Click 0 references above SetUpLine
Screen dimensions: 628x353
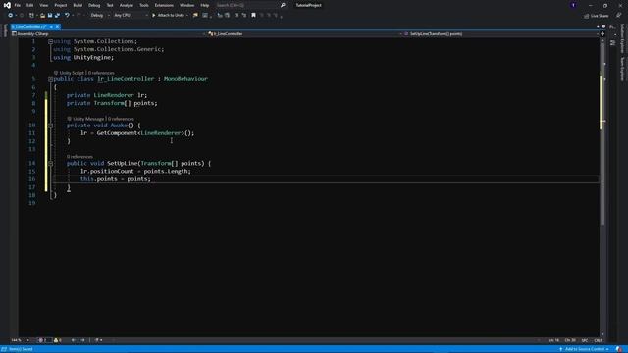click(79, 157)
